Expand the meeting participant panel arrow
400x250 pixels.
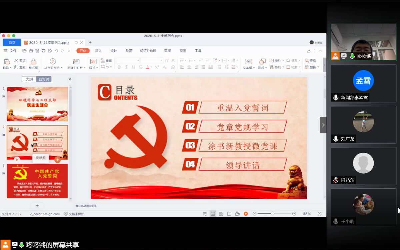click(x=323, y=125)
